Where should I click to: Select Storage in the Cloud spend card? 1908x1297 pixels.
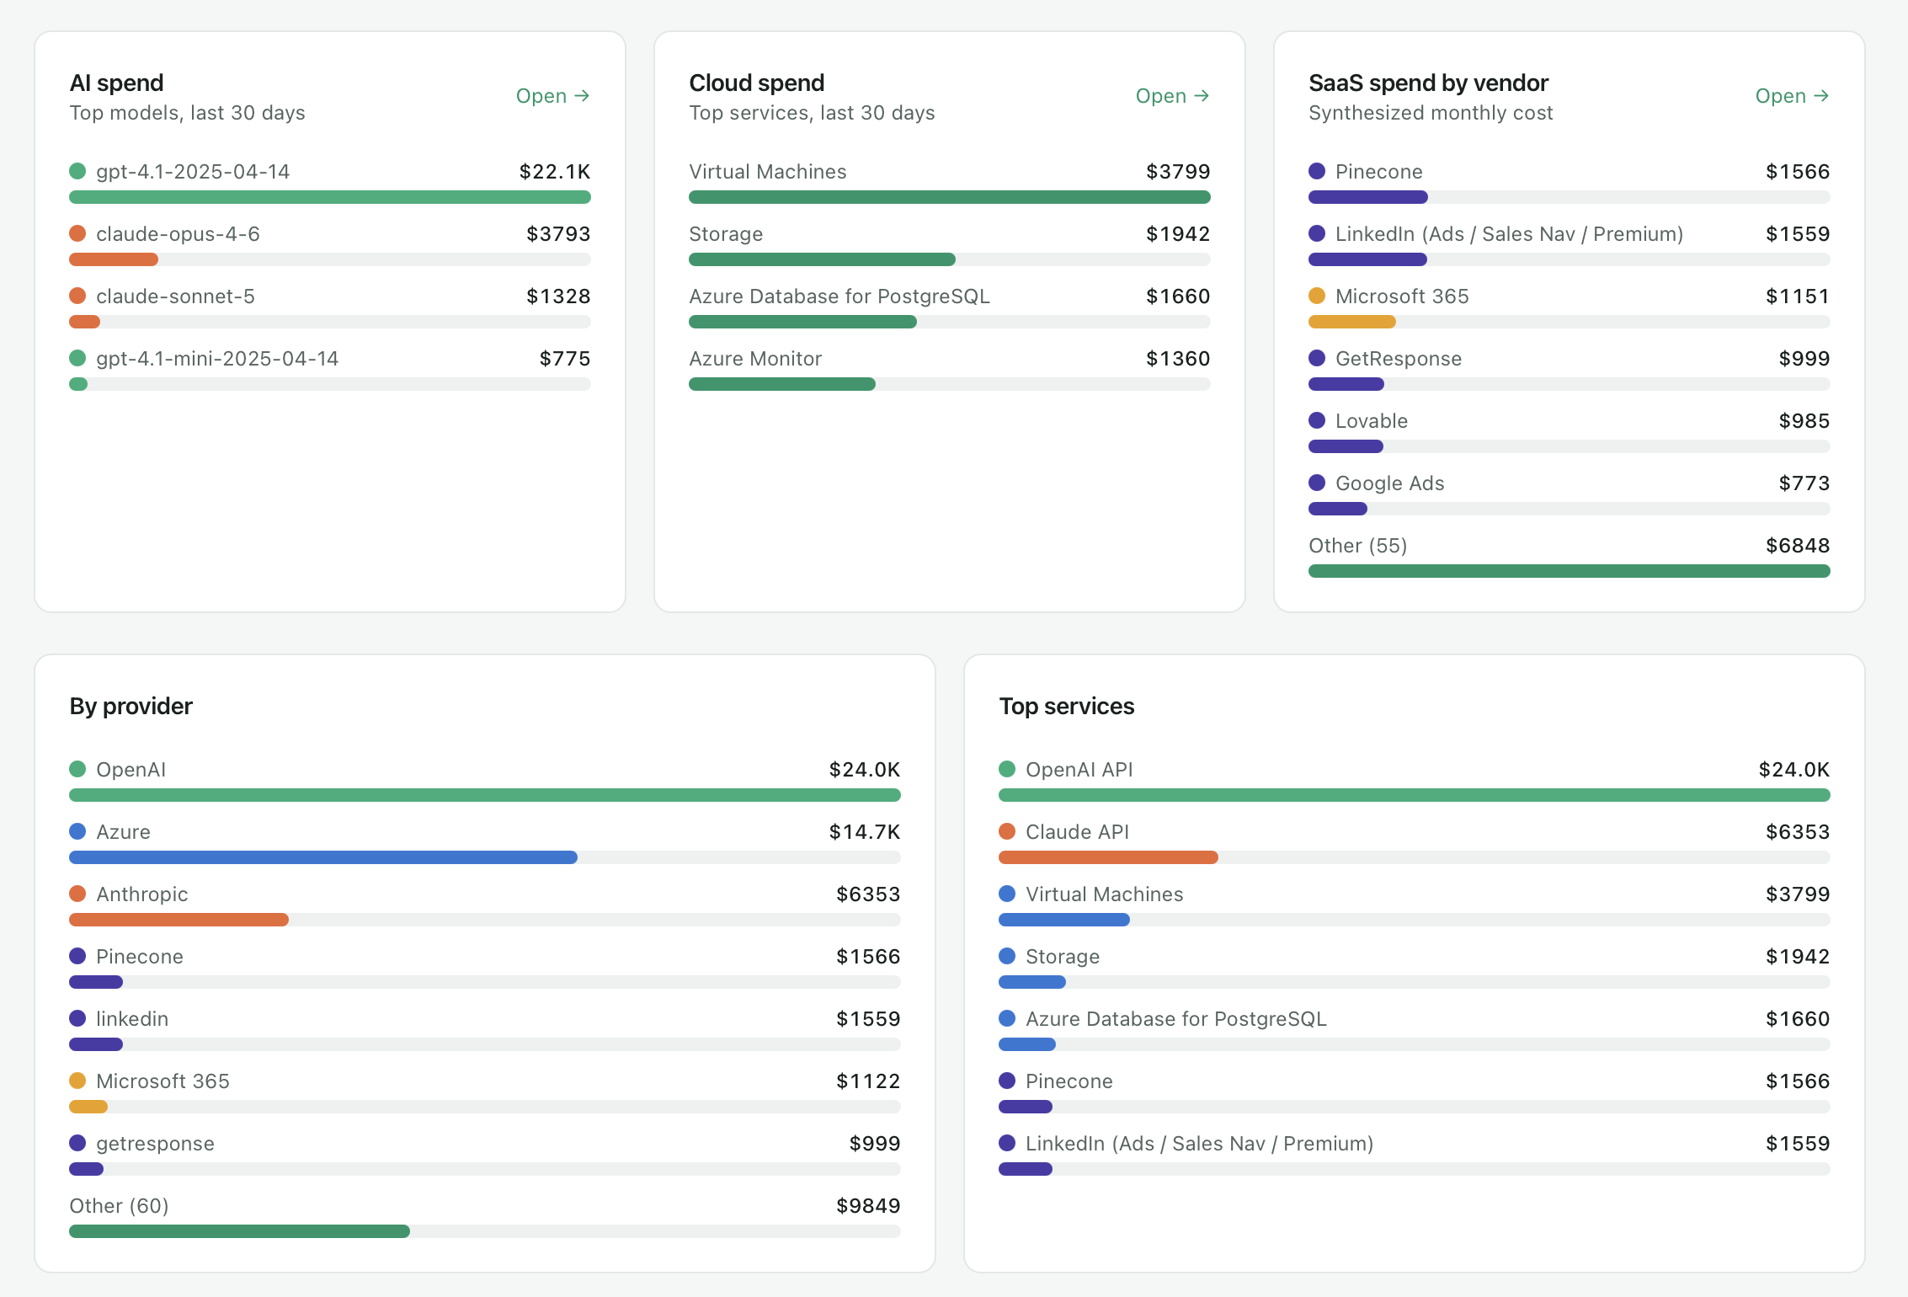coord(726,234)
